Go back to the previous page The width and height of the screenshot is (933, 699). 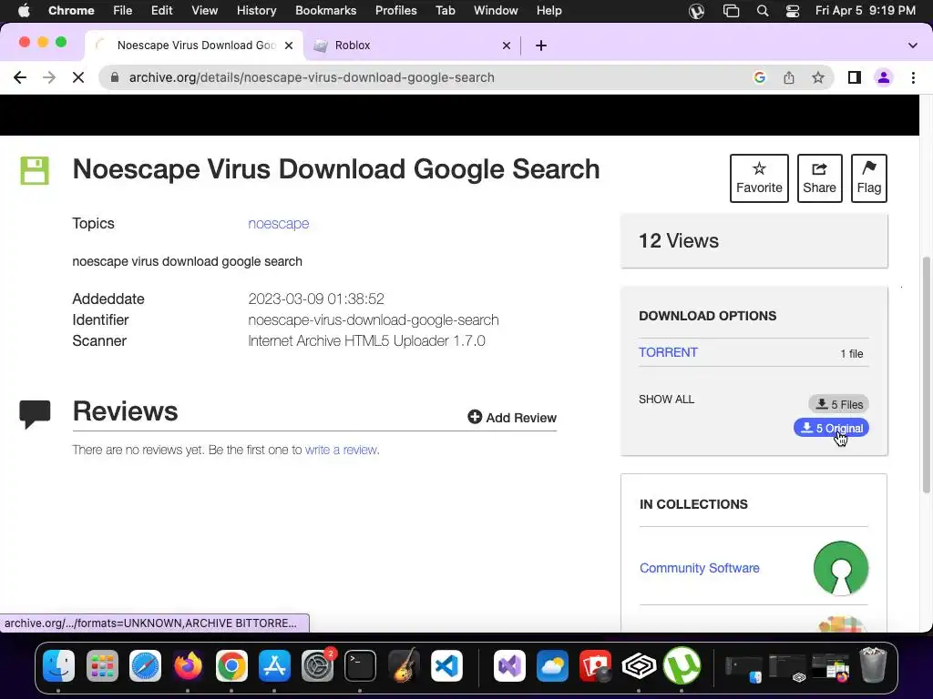click(x=20, y=77)
